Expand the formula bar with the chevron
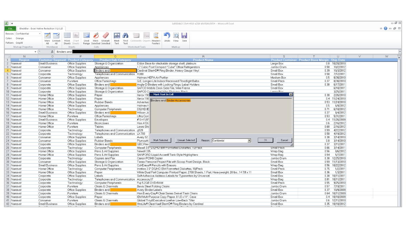This screenshot has width=406, height=228. (400, 52)
